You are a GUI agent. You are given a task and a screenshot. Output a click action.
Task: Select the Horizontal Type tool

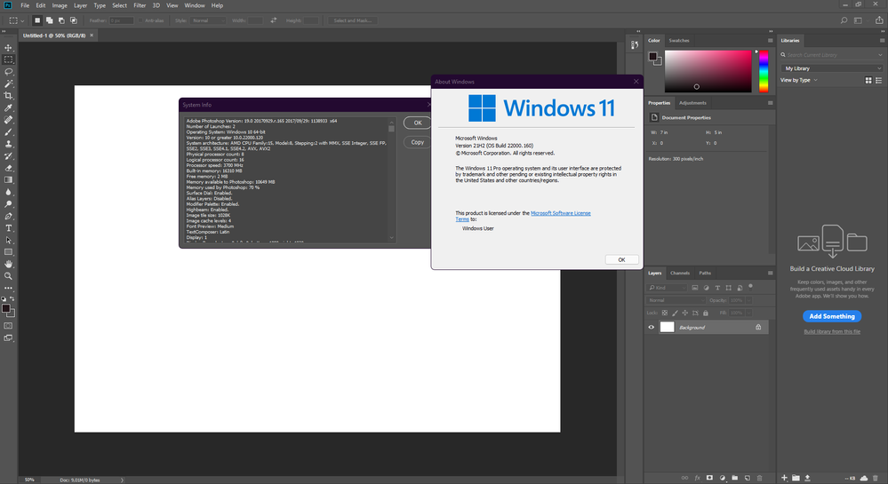9,228
